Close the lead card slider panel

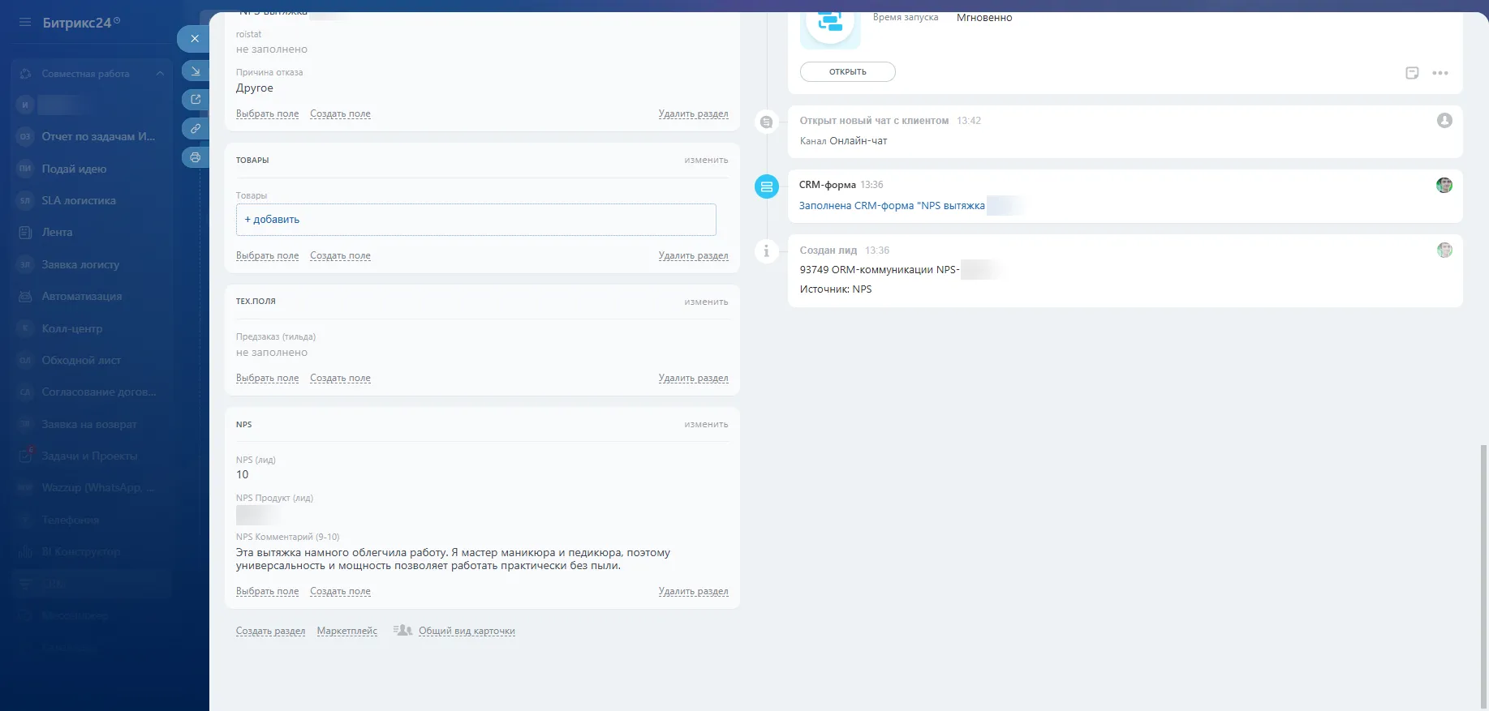[194, 39]
